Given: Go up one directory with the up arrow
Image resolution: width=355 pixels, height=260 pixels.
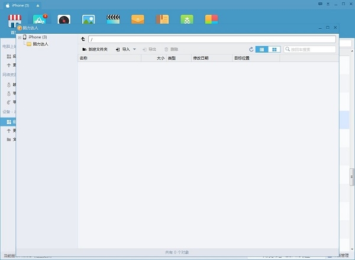Looking at the screenshot, I should 83,39.
